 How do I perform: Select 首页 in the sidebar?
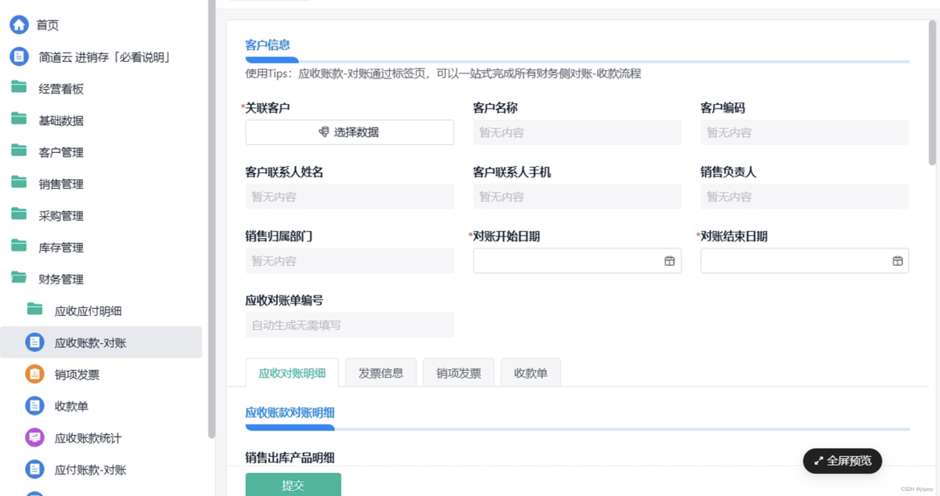(48, 25)
